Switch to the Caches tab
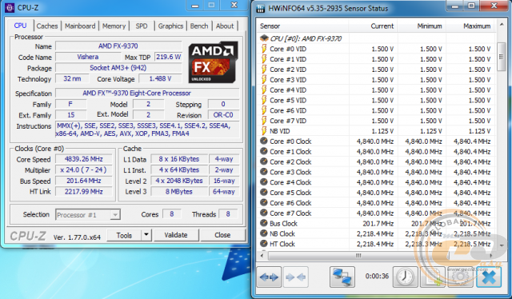The height and width of the screenshot is (299, 512). 47,26
